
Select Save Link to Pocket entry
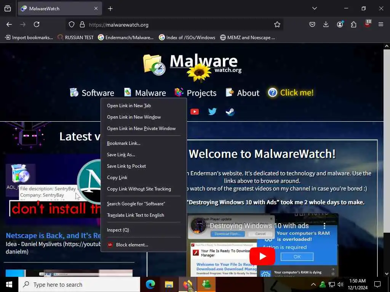[144, 166]
